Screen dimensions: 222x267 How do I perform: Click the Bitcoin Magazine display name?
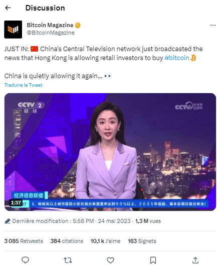tap(50, 25)
